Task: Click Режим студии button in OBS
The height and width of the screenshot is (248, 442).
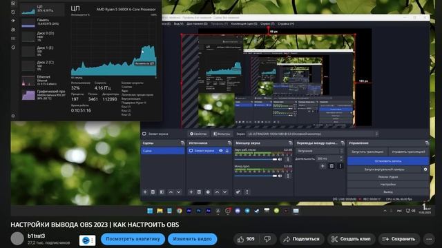Action: 388,177
